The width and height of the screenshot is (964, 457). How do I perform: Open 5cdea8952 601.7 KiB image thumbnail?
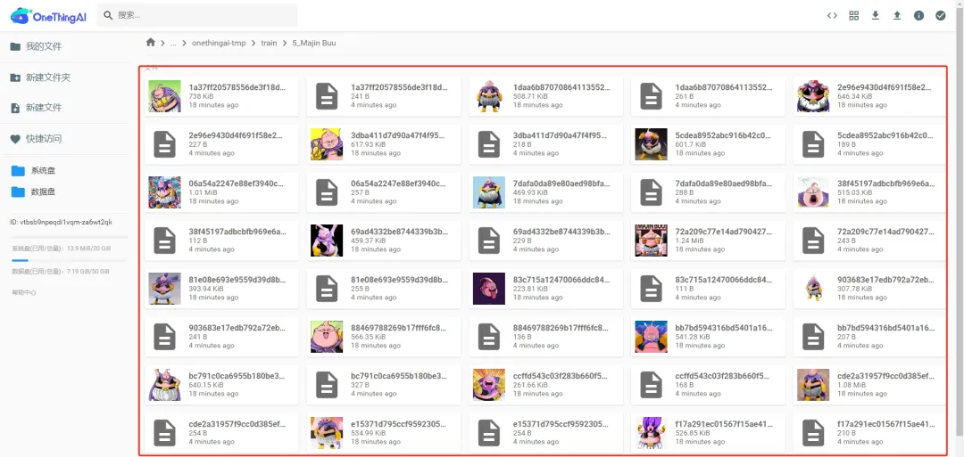(651, 144)
